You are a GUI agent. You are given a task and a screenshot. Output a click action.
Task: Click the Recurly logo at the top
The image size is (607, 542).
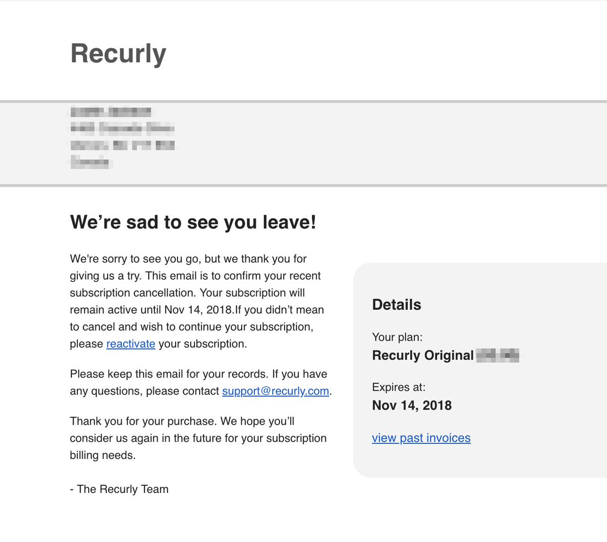[x=118, y=54]
